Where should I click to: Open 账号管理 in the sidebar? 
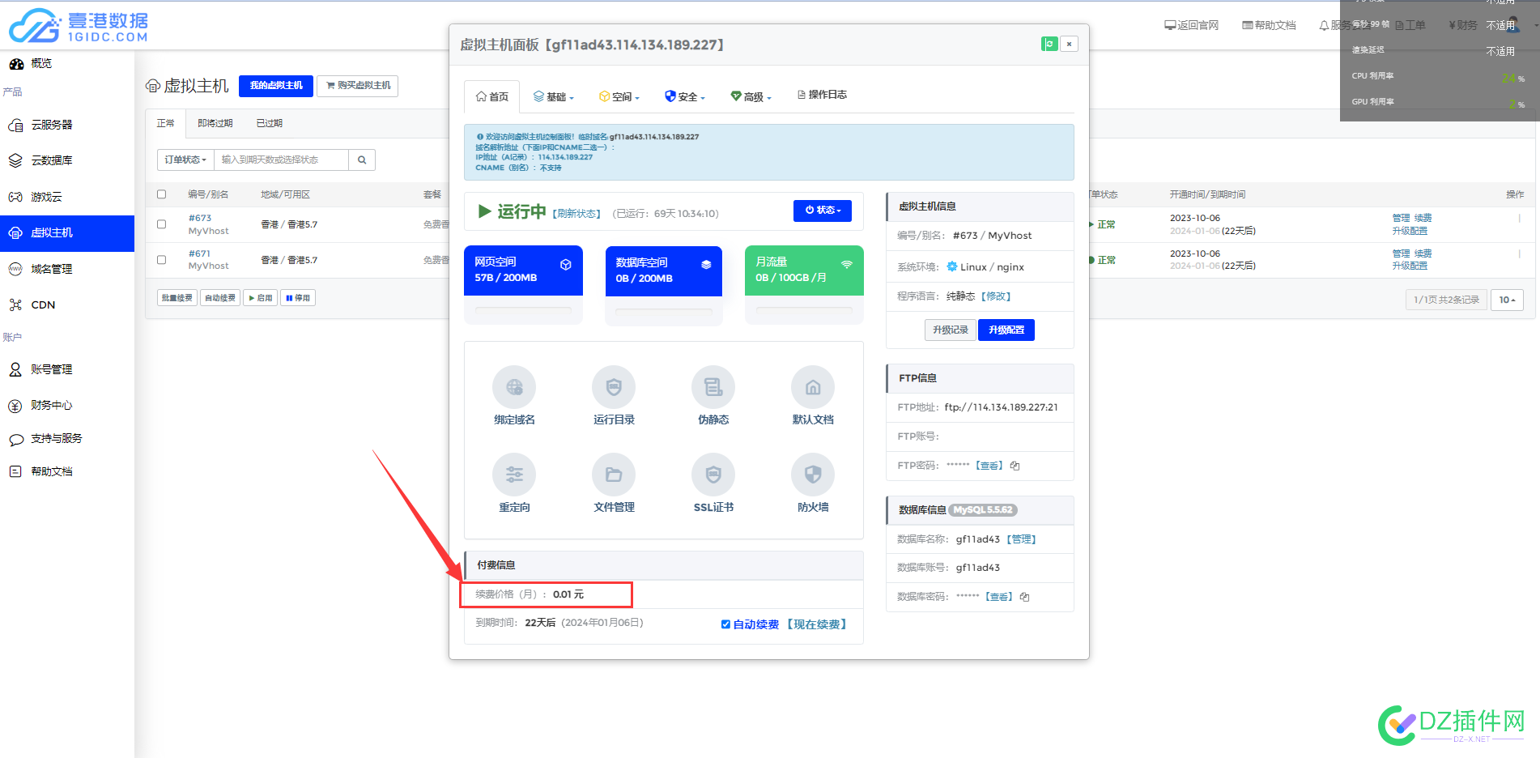coord(50,369)
